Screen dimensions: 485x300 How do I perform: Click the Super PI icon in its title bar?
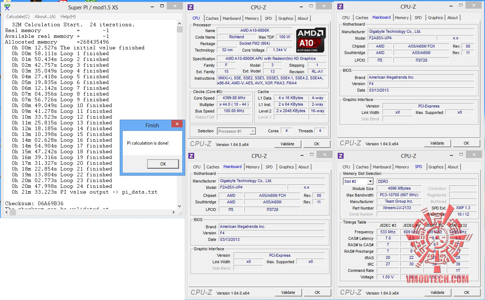pyautogui.click(x=7, y=7)
